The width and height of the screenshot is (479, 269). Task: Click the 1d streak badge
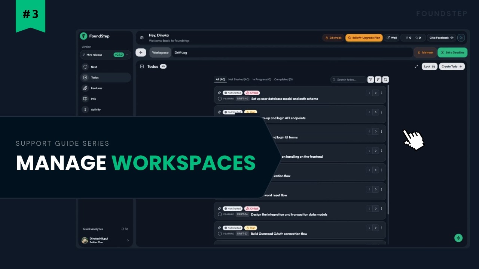(x=425, y=53)
